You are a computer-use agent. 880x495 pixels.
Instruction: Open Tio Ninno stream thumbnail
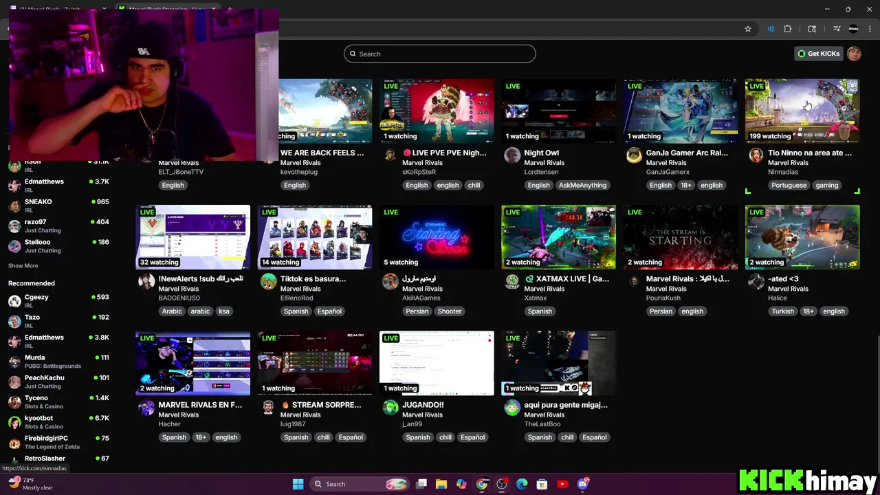(x=802, y=111)
